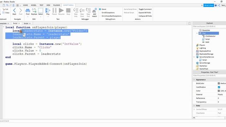The width and height of the screenshot is (226, 127).
Task: Collapse the Appearance properties section
Action: [194, 80]
